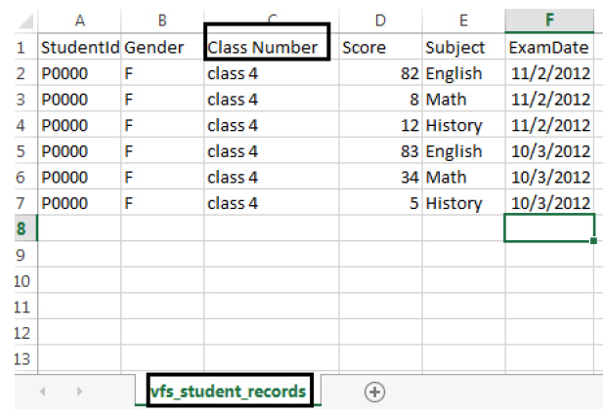Click the previous sheet scroll arrow

coord(43,392)
